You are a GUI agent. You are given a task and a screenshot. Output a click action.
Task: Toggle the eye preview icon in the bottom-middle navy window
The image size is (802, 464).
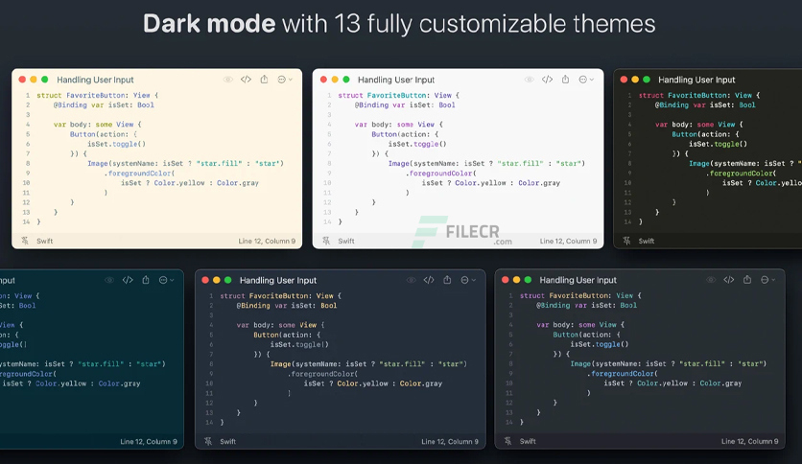pyautogui.click(x=412, y=280)
